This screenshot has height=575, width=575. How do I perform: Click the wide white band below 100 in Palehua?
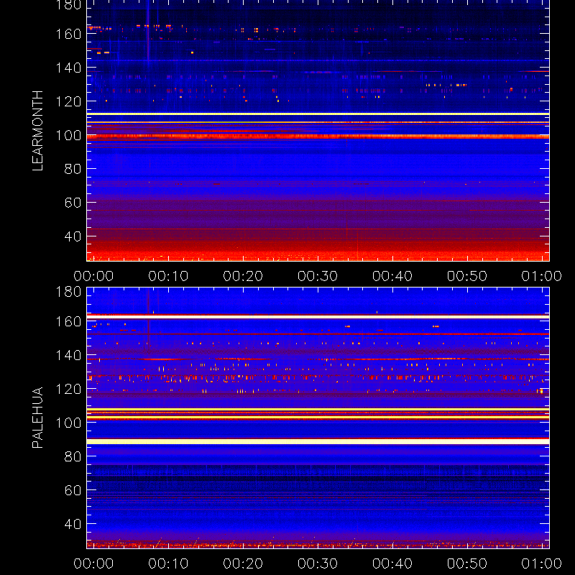[318, 442]
